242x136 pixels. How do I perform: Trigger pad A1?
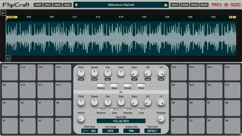click(10, 126)
